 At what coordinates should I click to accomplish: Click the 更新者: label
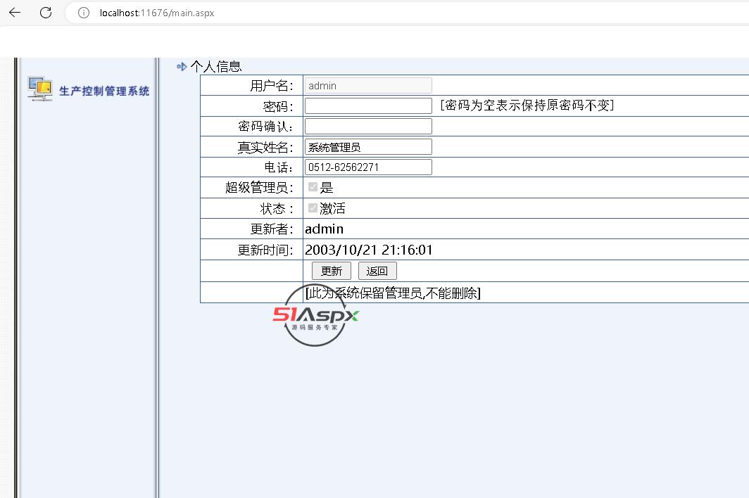click(271, 229)
